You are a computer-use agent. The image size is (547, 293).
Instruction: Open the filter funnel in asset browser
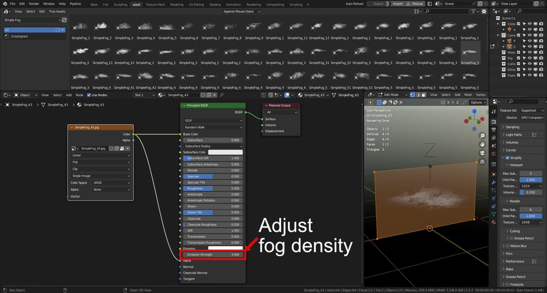pyautogui.click(x=473, y=11)
